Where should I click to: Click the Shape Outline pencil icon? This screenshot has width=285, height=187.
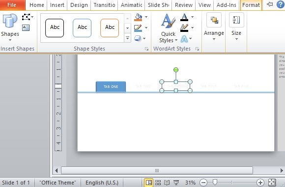click(x=138, y=28)
